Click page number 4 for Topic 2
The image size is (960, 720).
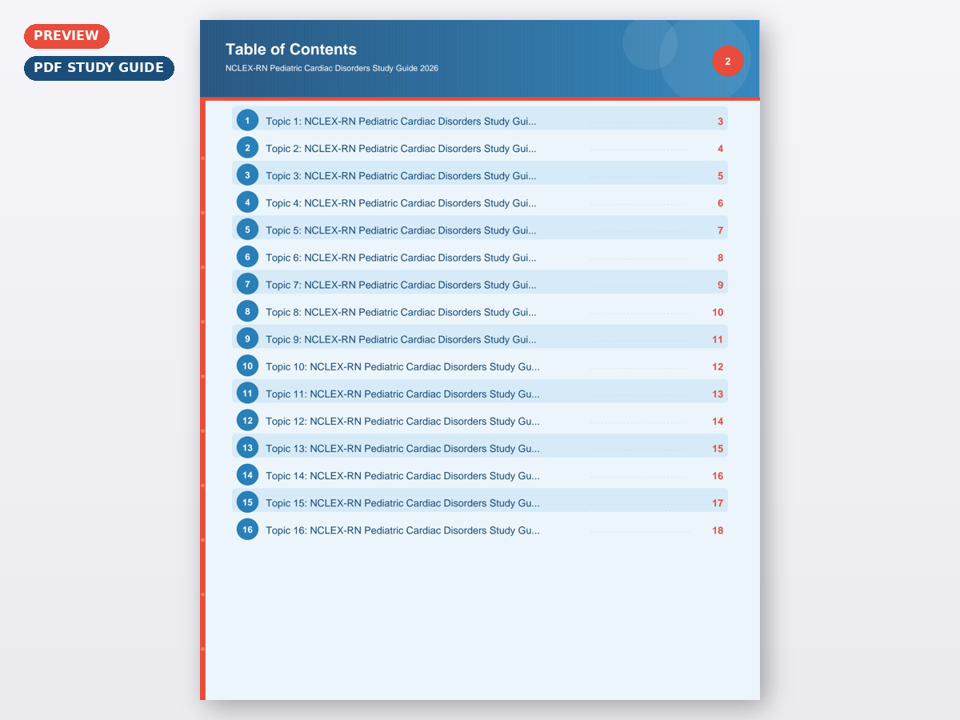(x=720, y=149)
